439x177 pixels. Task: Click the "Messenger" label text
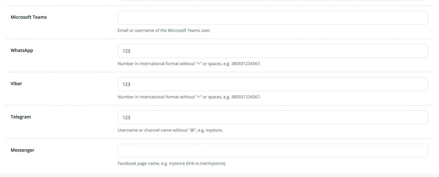pos(22,150)
